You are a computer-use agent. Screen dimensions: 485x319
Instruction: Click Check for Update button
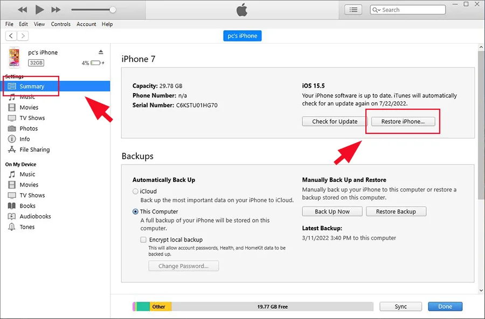click(335, 122)
